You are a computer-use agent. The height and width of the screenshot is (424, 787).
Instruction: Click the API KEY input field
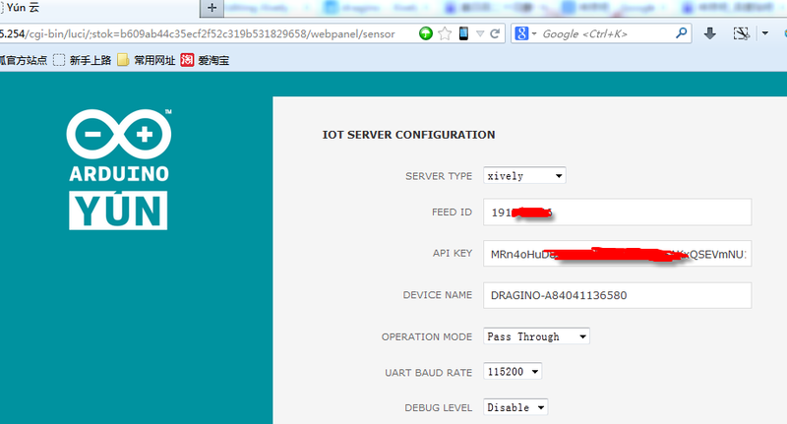pyautogui.click(x=618, y=254)
